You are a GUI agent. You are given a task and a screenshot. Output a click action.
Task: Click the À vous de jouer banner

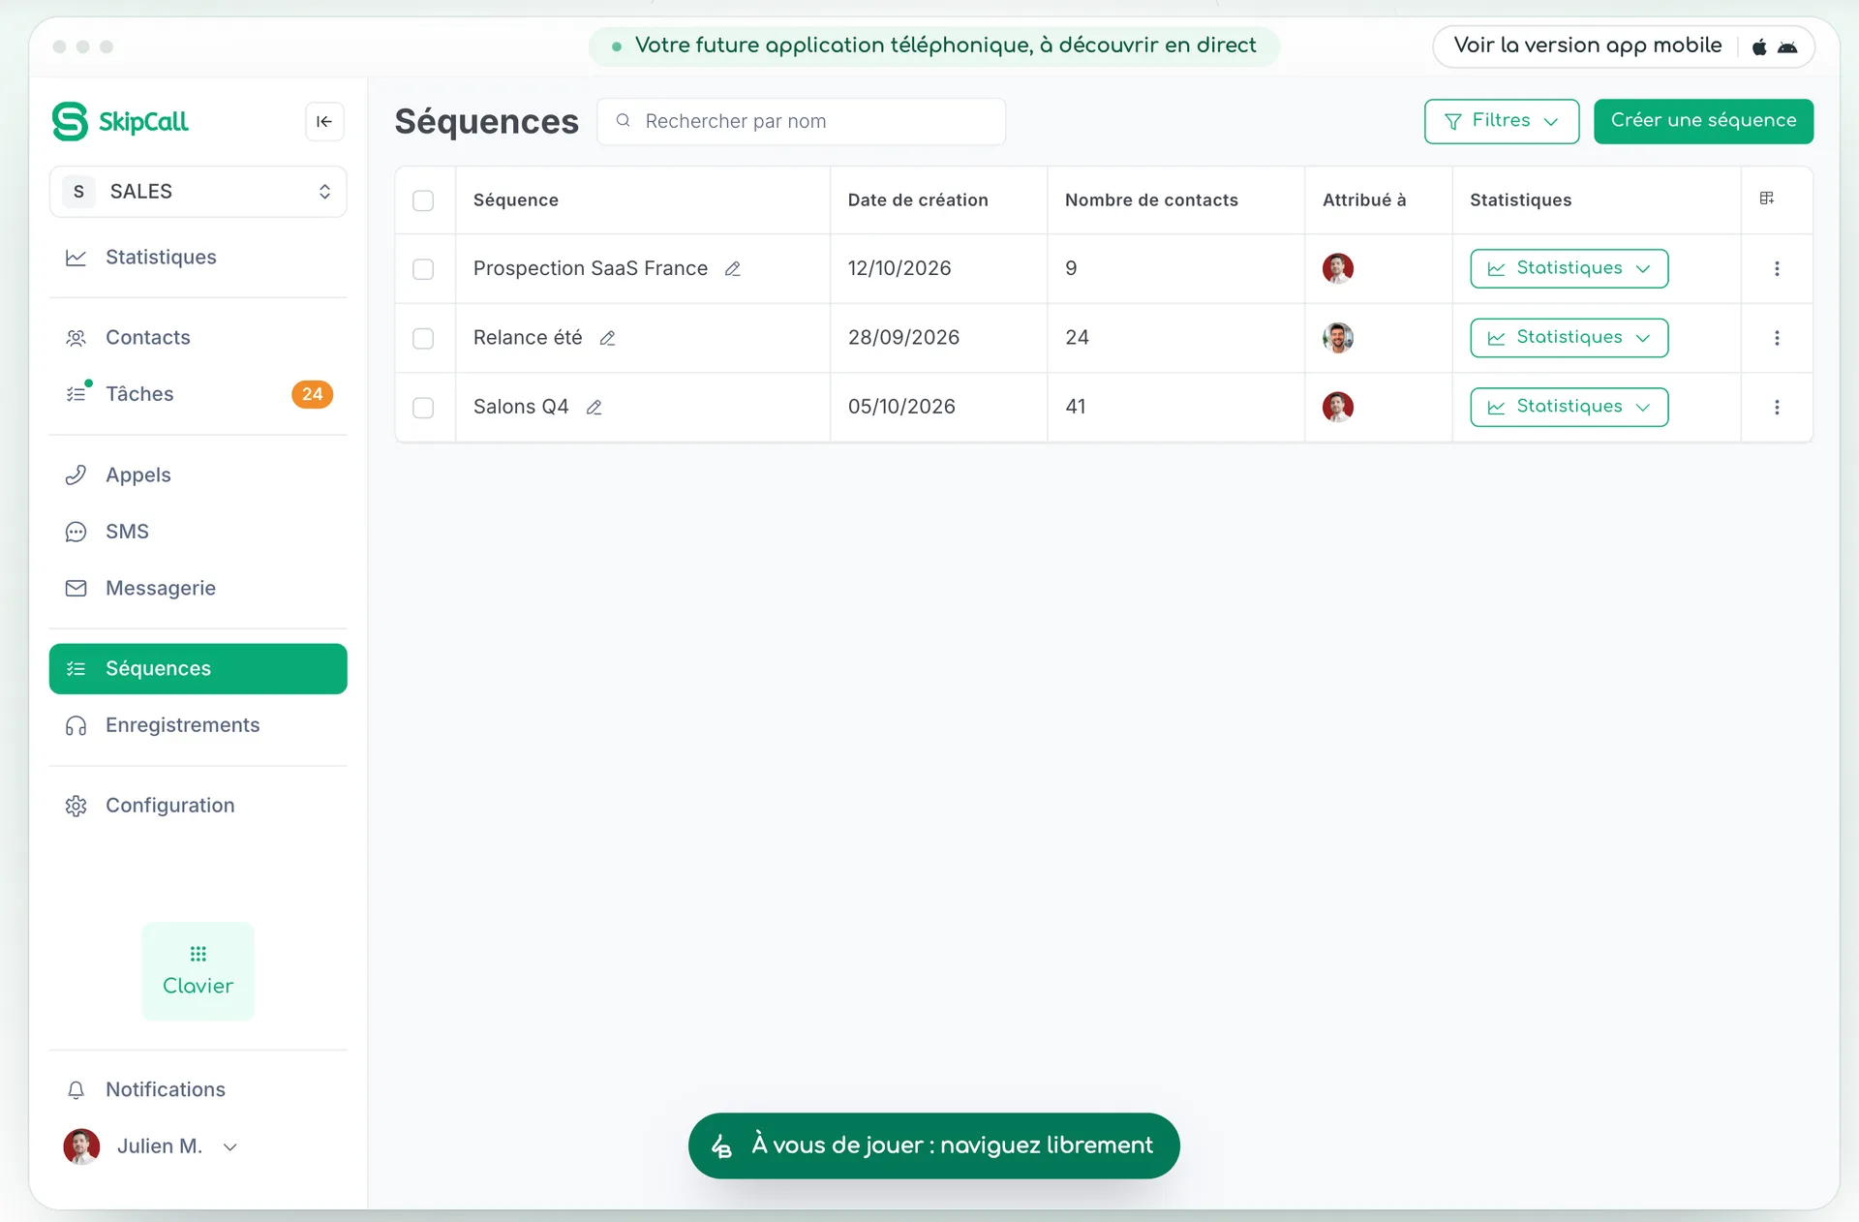point(933,1146)
